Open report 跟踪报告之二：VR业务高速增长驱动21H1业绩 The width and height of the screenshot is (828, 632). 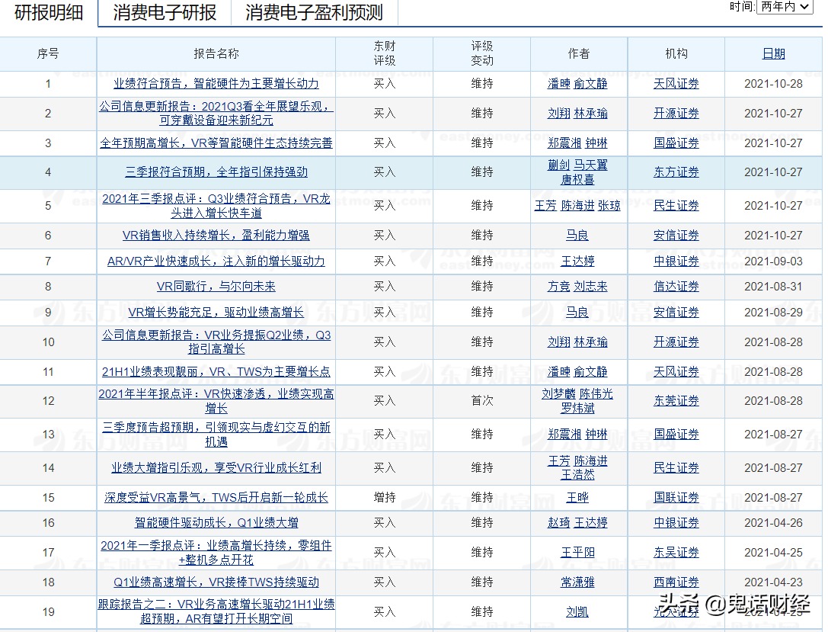point(216,611)
